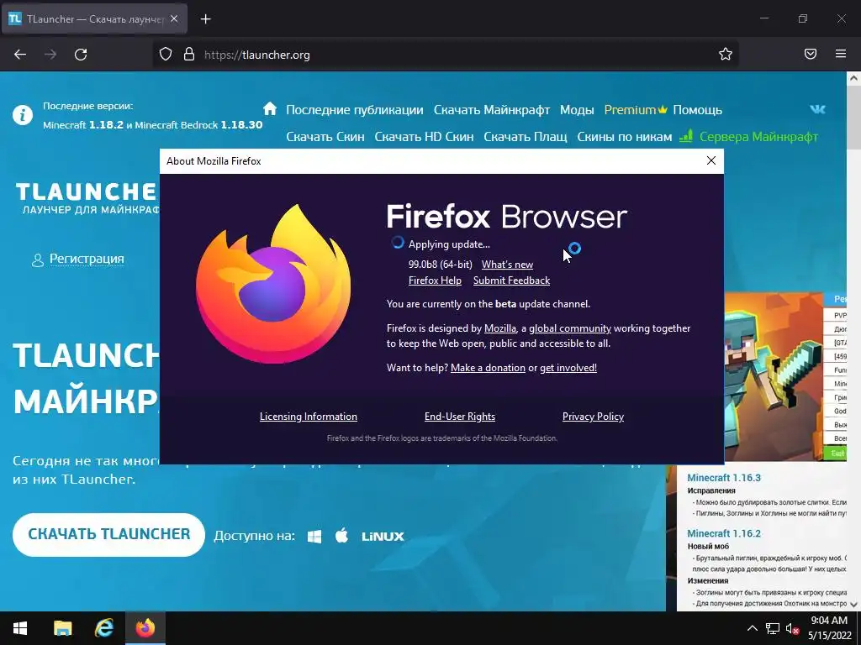Open Скачать Скин link
Screen dimensions: 861x645
click(x=325, y=137)
